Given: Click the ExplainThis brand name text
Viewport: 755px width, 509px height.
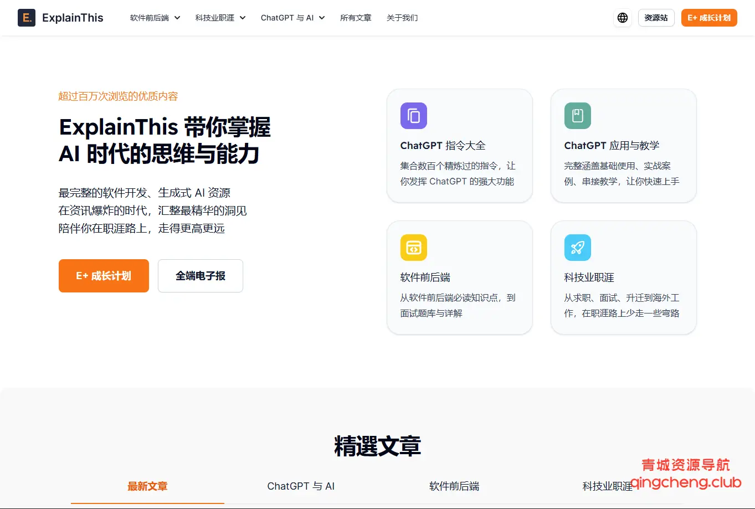Looking at the screenshot, I should coord(73,18).
